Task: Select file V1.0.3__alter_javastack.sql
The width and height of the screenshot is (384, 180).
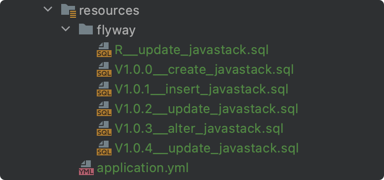Action: [x=199, y=129]
